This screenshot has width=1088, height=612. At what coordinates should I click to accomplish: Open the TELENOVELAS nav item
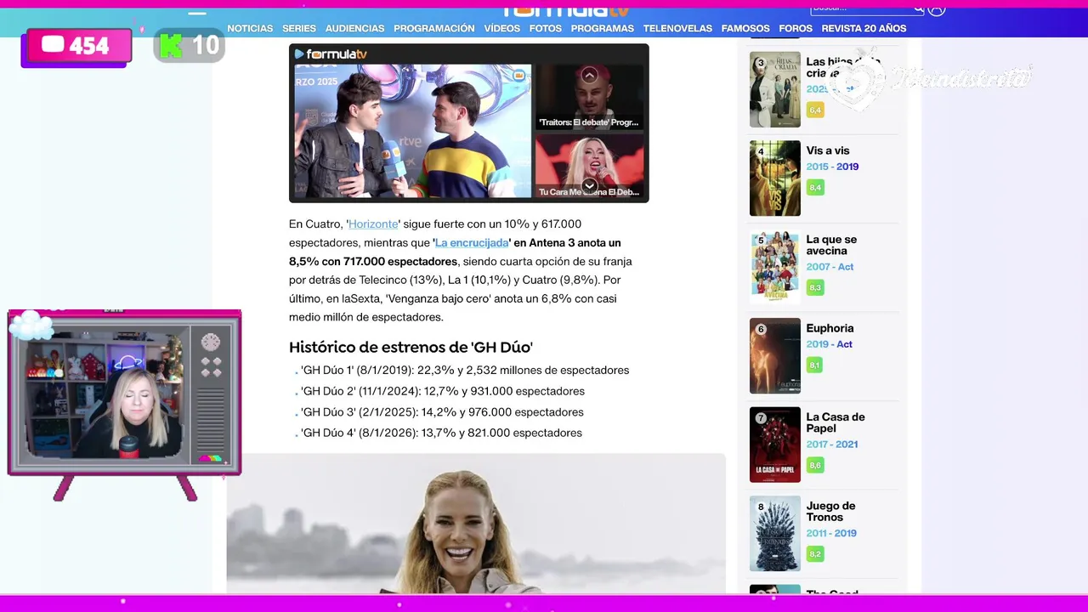click(x=677, y=28)
